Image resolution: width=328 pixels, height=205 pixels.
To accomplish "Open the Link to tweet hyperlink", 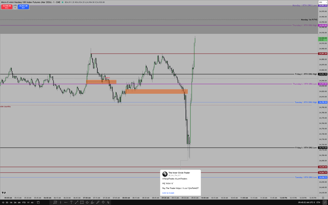I will [168, 193].
